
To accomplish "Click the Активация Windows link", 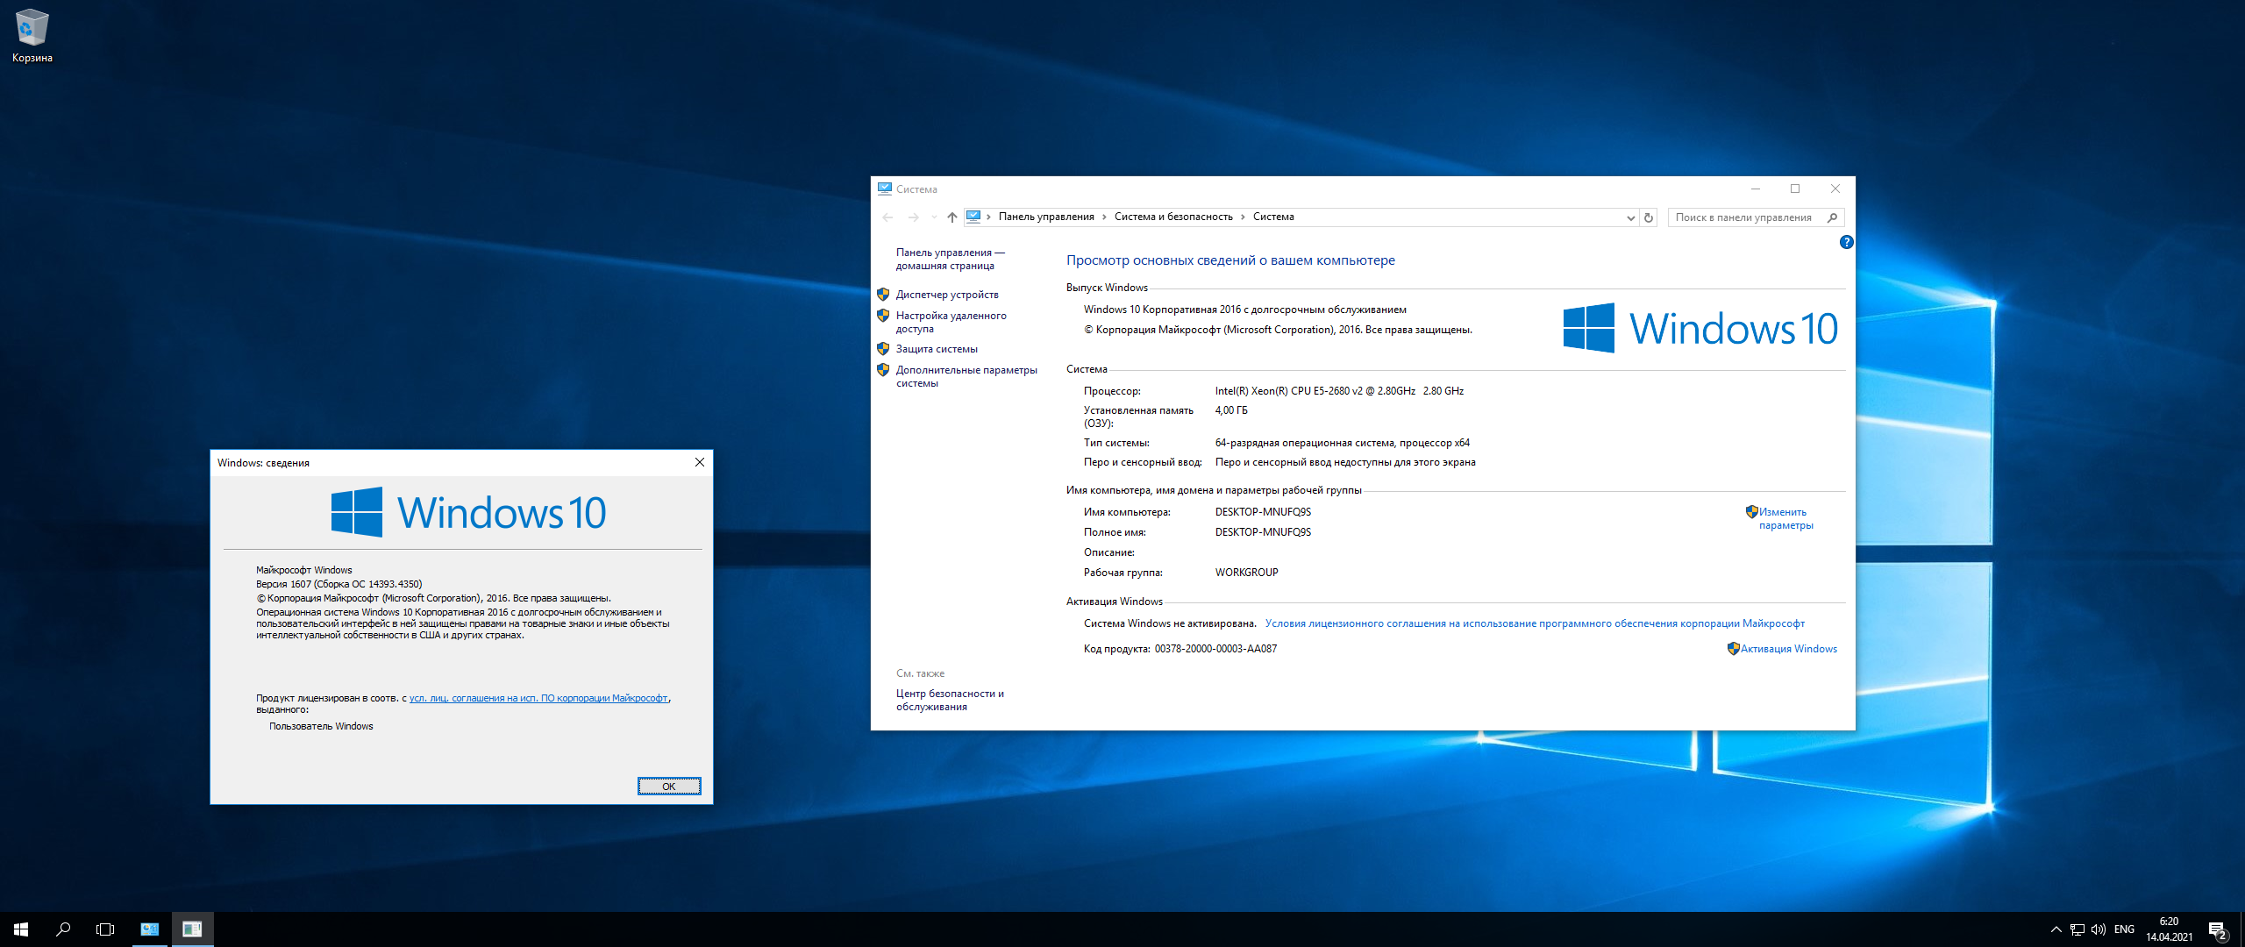I will (x=1788, y=649).
